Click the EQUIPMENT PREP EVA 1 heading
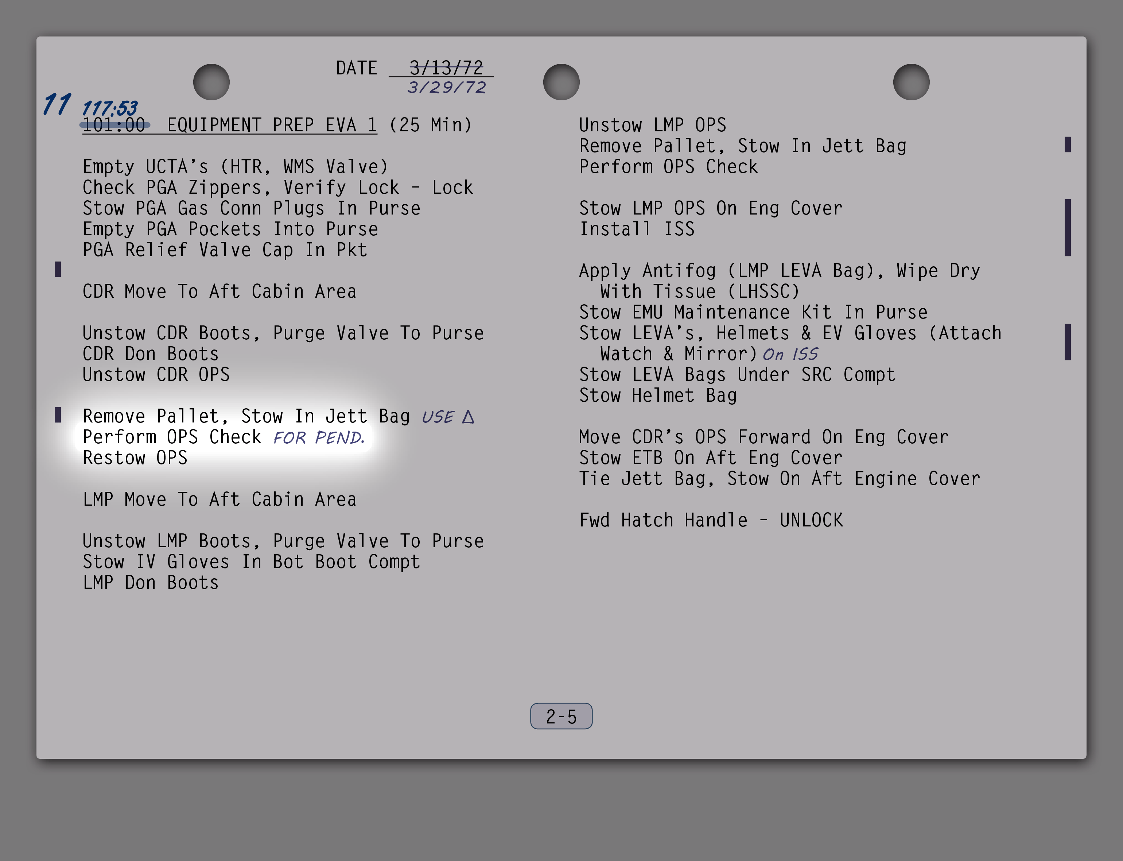This screenshot has height=861, width=1123. [272, 125]
